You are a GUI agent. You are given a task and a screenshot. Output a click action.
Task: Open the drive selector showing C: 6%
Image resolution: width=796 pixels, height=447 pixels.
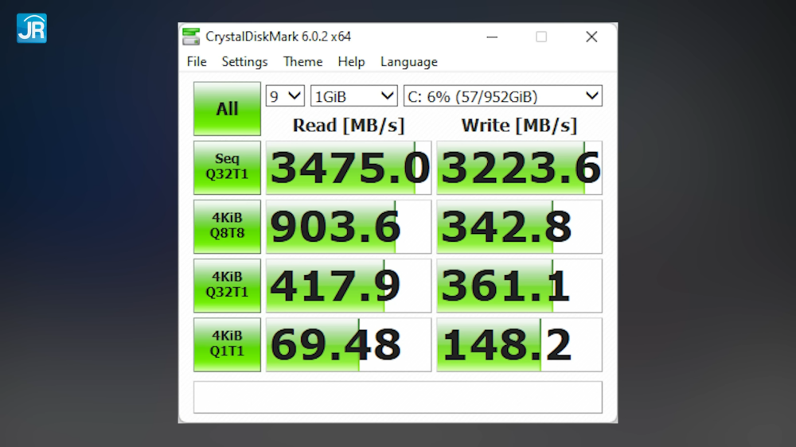tap(502, 96)
